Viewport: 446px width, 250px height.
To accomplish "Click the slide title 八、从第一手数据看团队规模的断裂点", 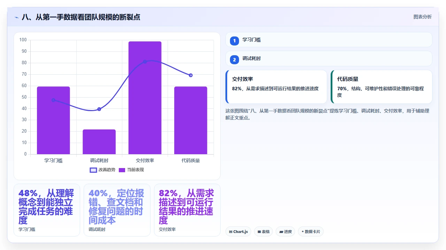I will click(81, 17).
